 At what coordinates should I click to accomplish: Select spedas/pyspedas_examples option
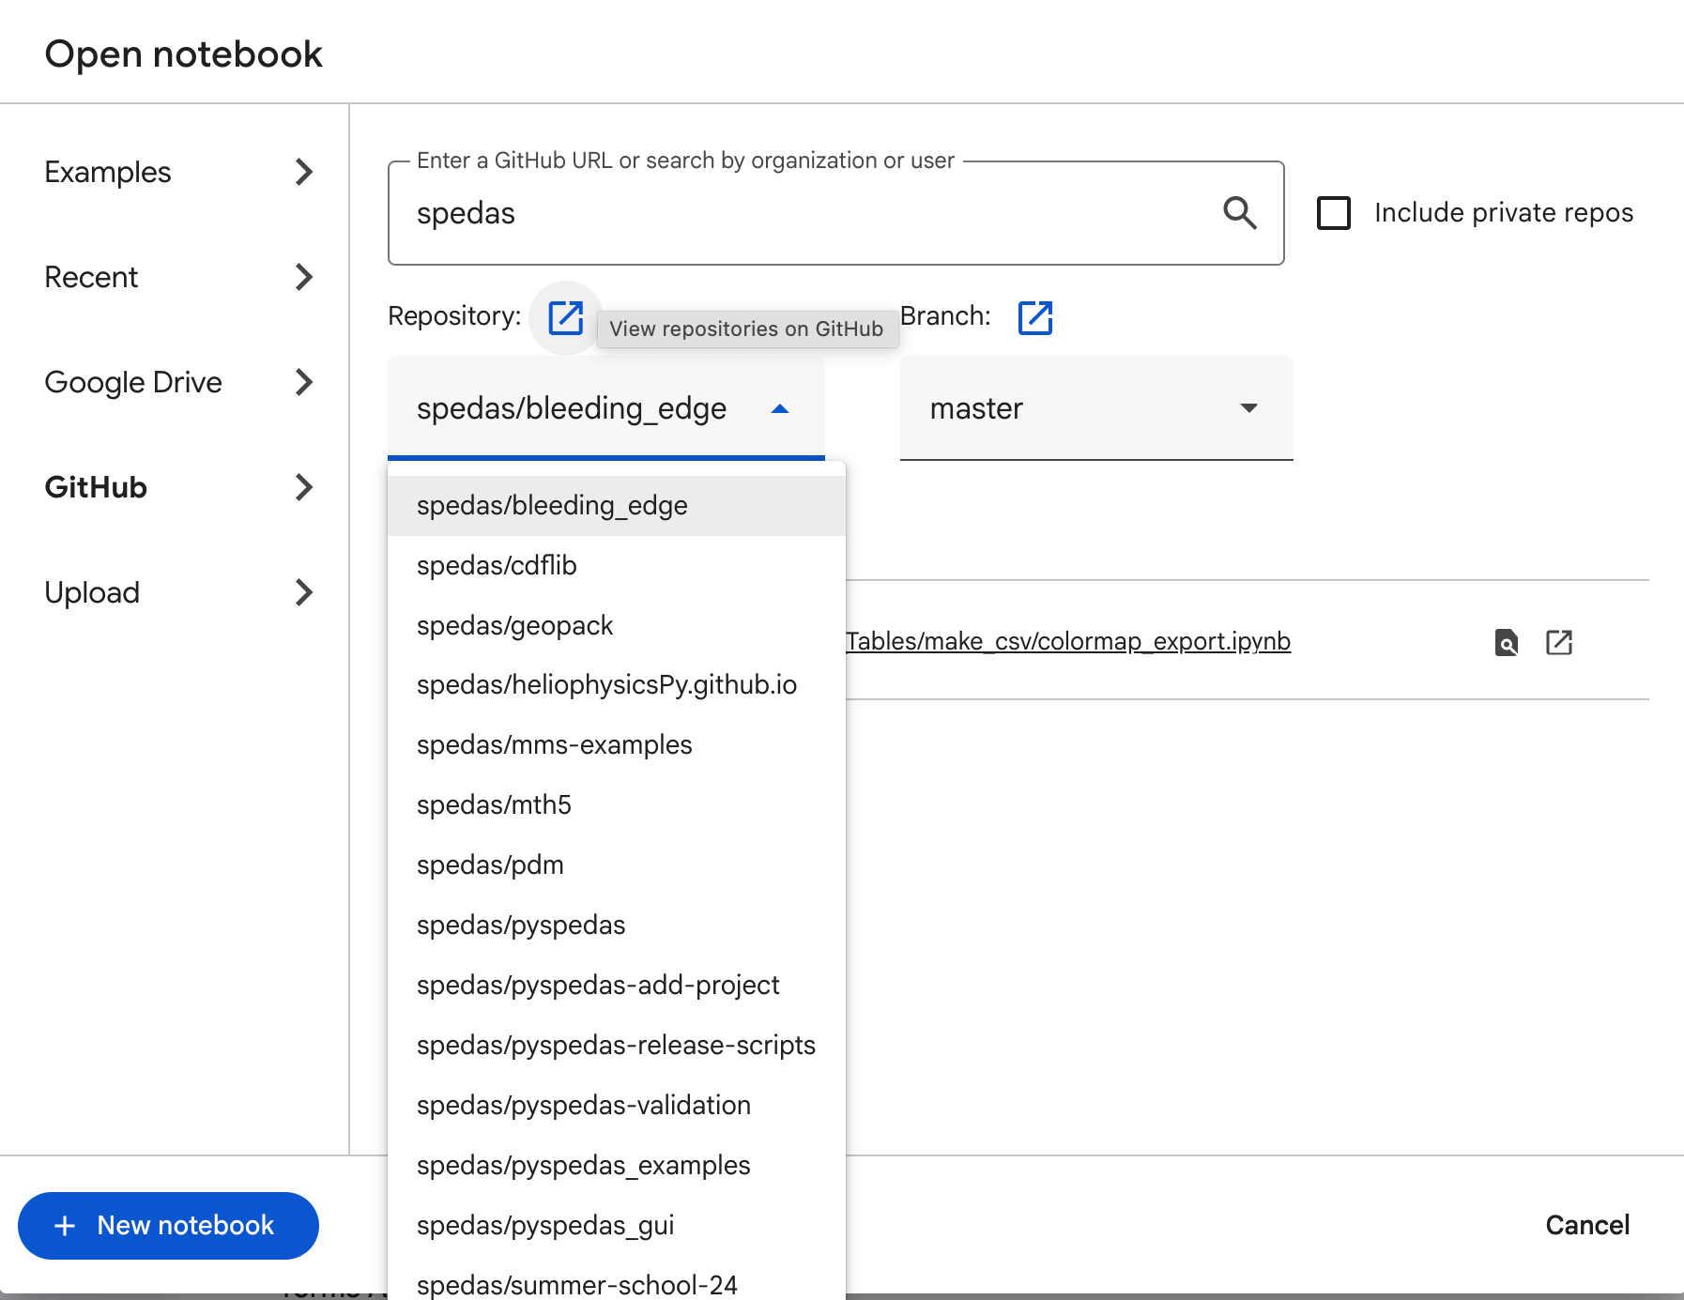[x=617, y=1166]
